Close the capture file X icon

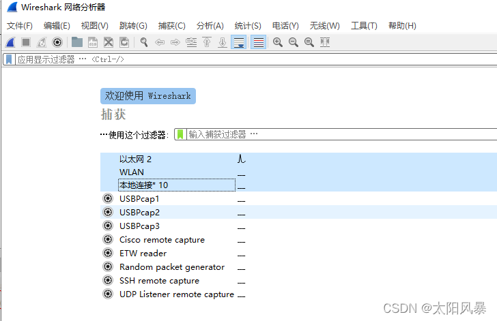[x=109, y=42]
